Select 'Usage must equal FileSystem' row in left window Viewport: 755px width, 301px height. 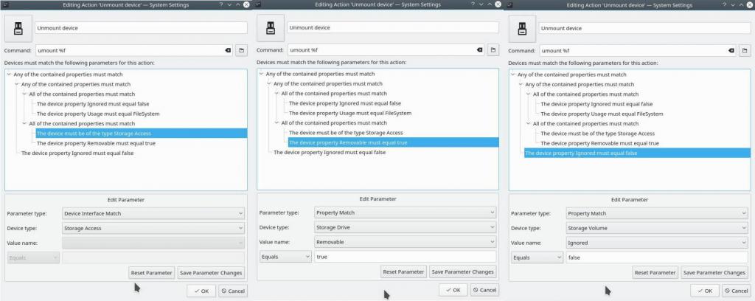(98, 114)
